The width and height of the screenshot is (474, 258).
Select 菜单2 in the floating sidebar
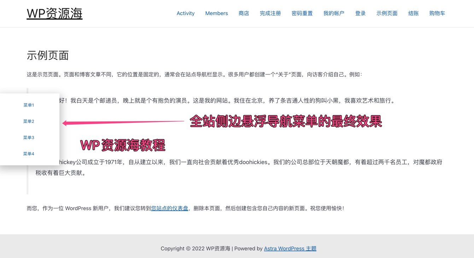pyautogui.click(x=29, y=121)
